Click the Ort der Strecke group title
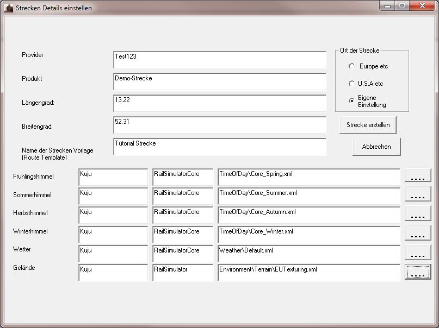439x328 pixels. pyautogui.click(x=360, y=51)
